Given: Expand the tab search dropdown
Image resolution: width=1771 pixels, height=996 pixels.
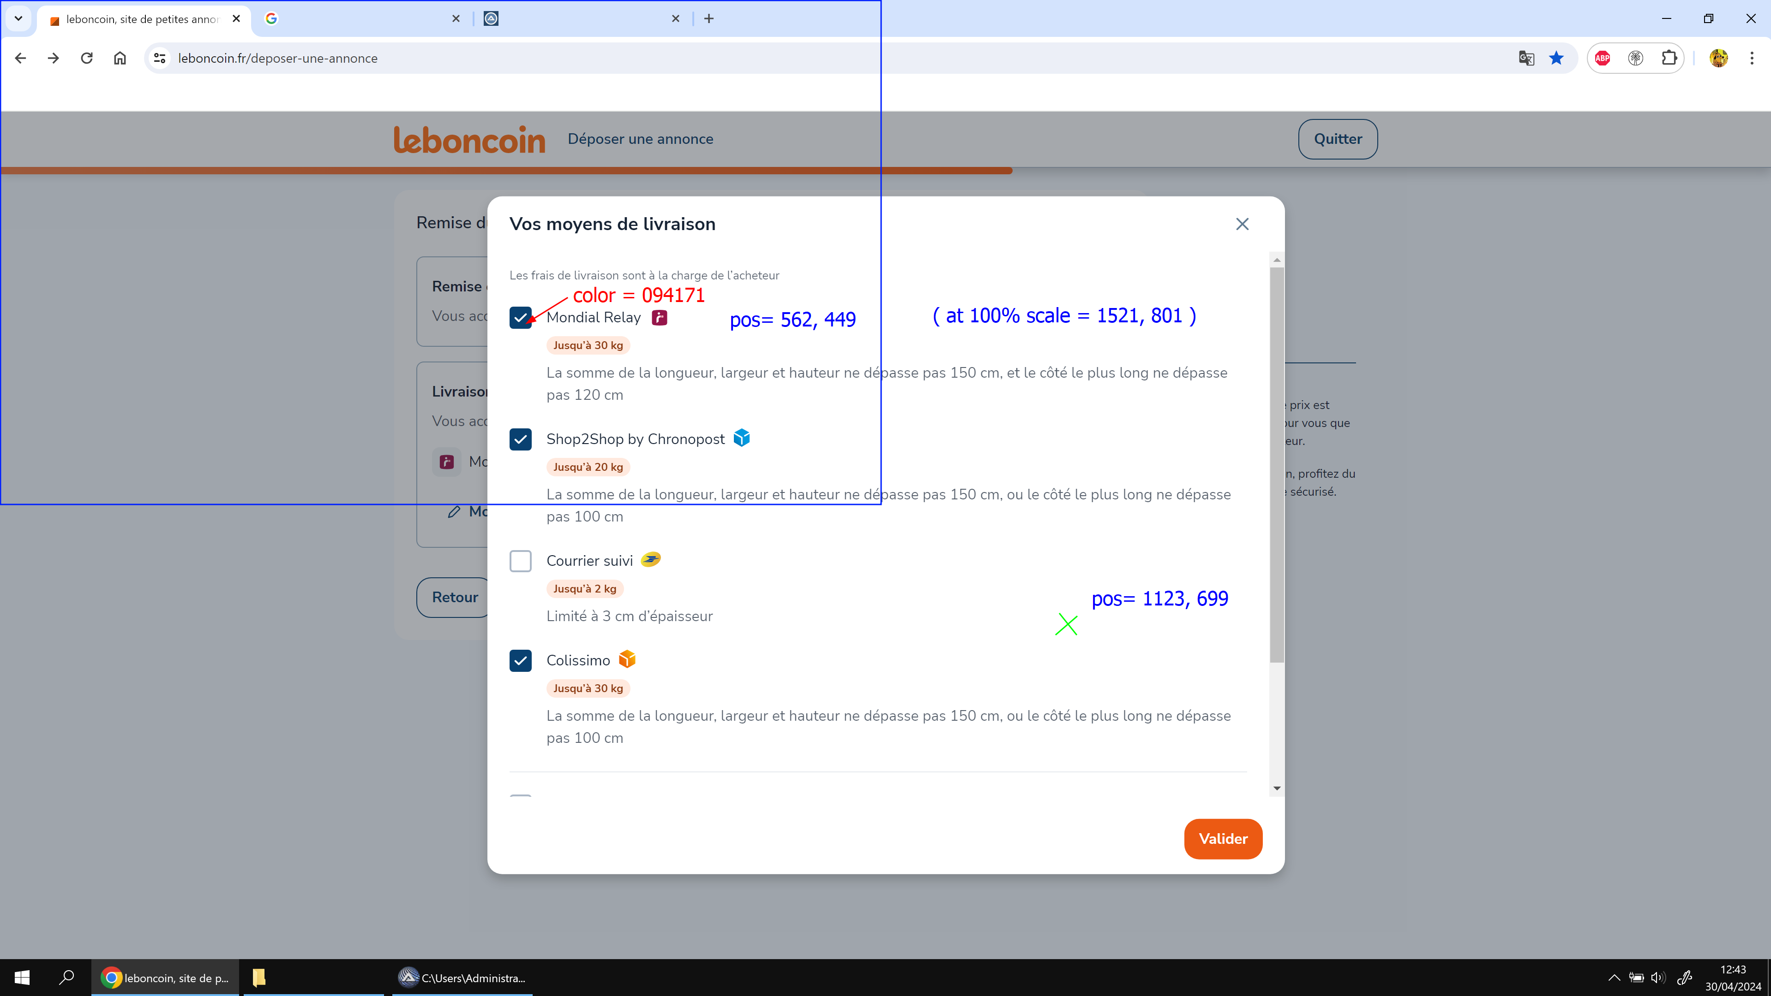Looking at the screenshot, I should [18, 18].
